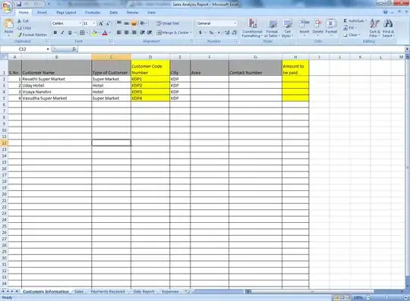The width and height of the screenshot is (410, 301).
Task: Click inside the formula bar
Action: coord(241,49)
